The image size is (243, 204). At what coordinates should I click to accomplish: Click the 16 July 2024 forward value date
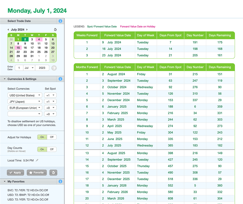(112, 49)
